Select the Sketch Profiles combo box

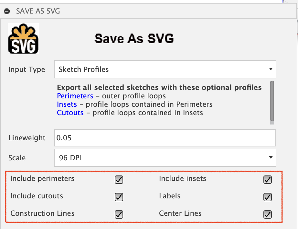coord(165,69)
